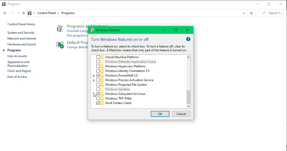This screenshot has width=287, height=151.
Task: Open the System and Security link
Action: click(x=21, y=32)
